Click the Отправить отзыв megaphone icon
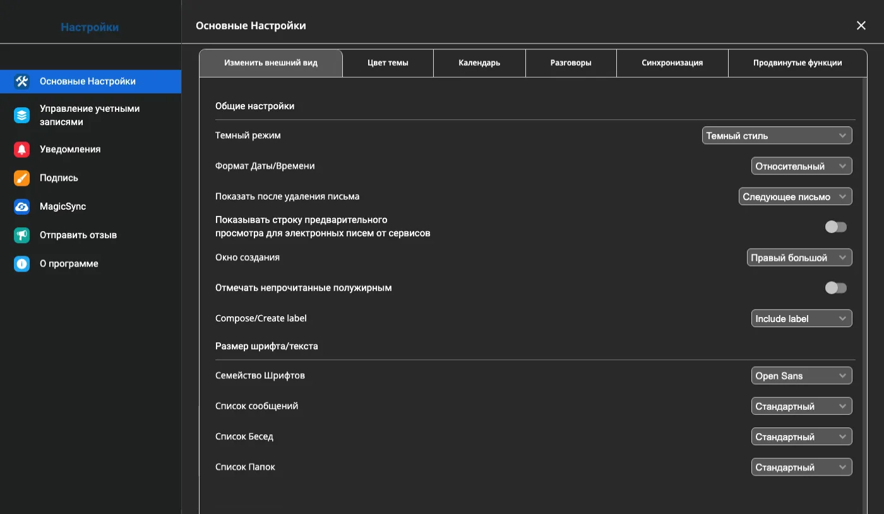 click(22, 235)
